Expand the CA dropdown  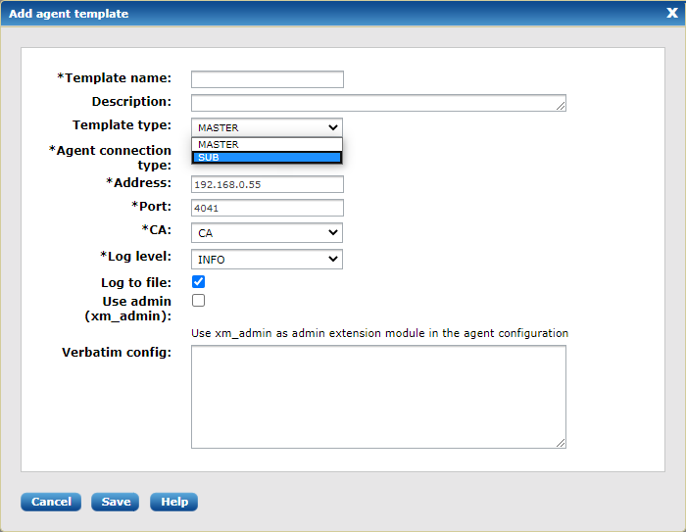(267, 233)
